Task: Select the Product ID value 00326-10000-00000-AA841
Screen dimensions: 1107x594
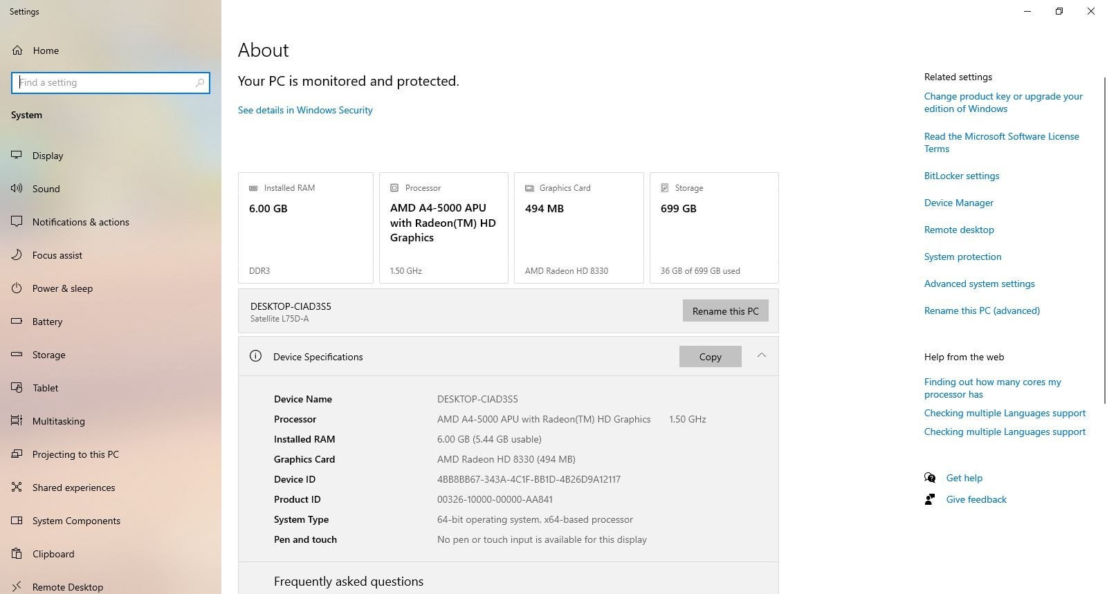Action: (x=495, y=499)
